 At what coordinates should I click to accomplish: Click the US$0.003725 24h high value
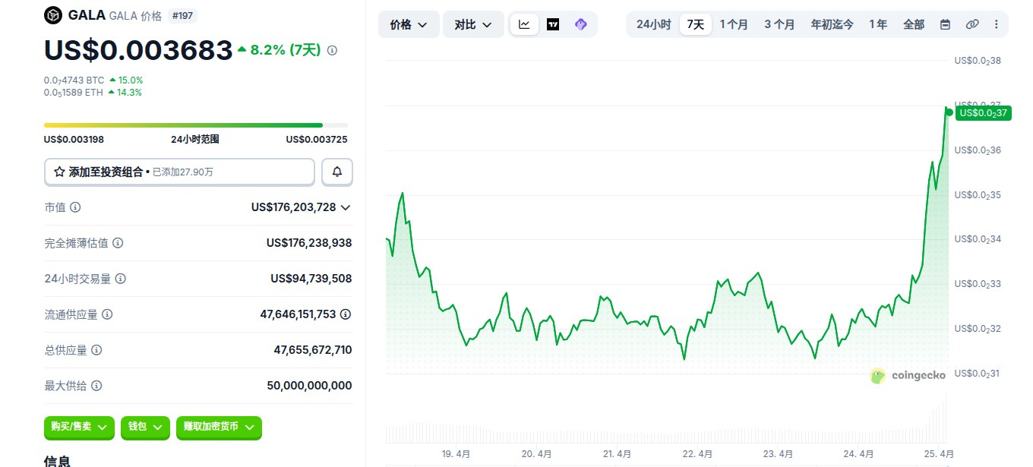point(317,140)
